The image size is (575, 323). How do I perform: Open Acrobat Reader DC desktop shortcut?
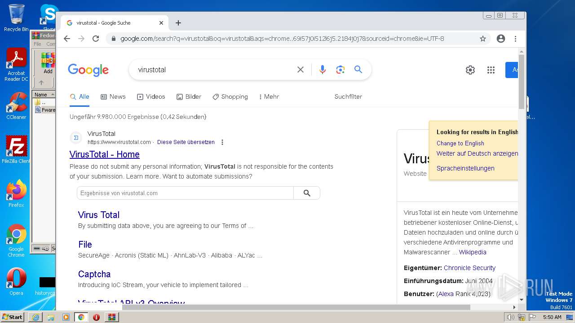(16, 65)
